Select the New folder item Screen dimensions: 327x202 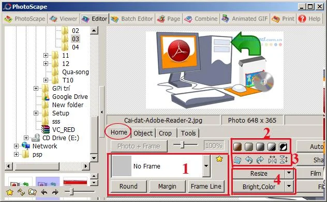click(68, 105)
